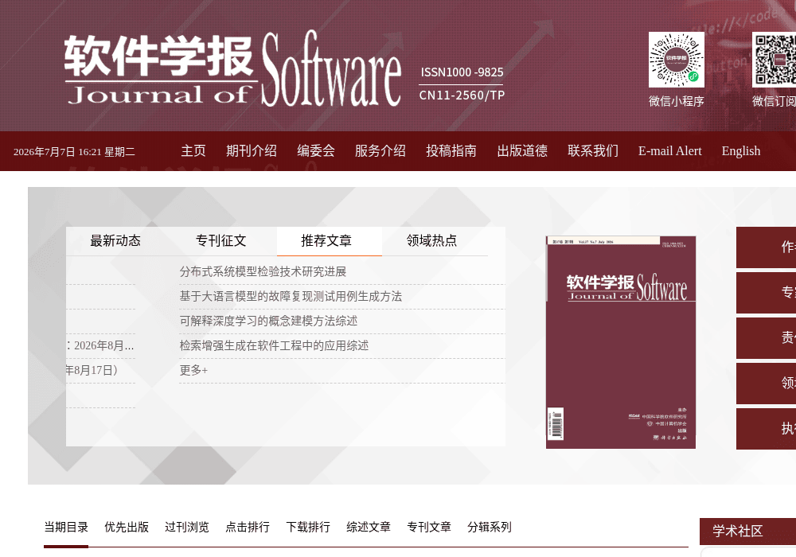Switch site language to English
Screen dimensions: 796x557
pos(741,150)
